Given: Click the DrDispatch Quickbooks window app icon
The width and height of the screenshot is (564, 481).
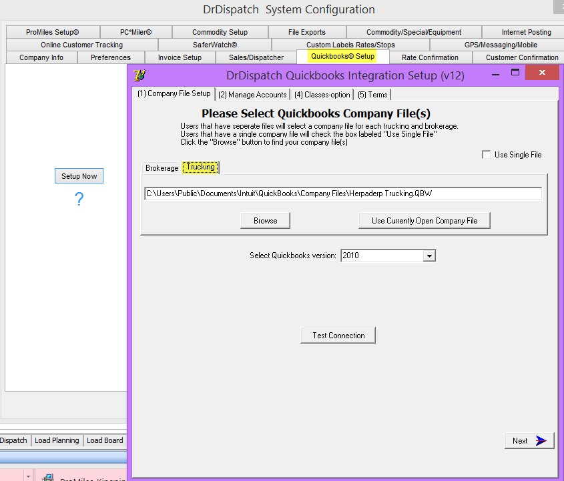Looking at the screenshot, I should click(x=139, y=75).
